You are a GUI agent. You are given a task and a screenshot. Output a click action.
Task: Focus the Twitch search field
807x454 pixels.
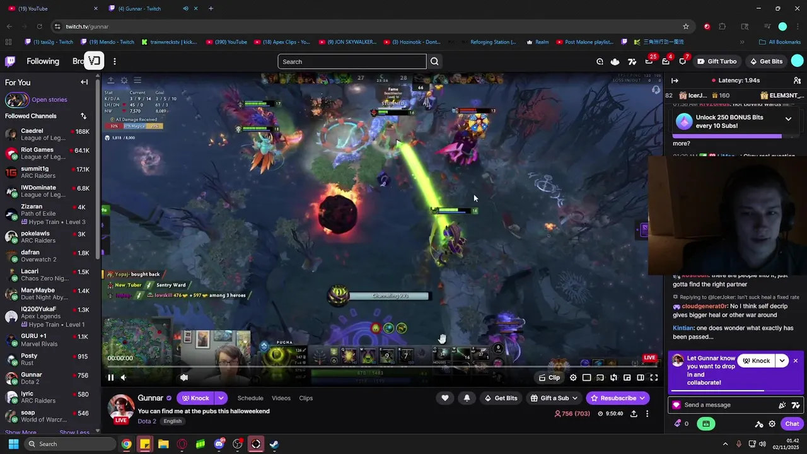pyautogui.click(x=352, y=61)
